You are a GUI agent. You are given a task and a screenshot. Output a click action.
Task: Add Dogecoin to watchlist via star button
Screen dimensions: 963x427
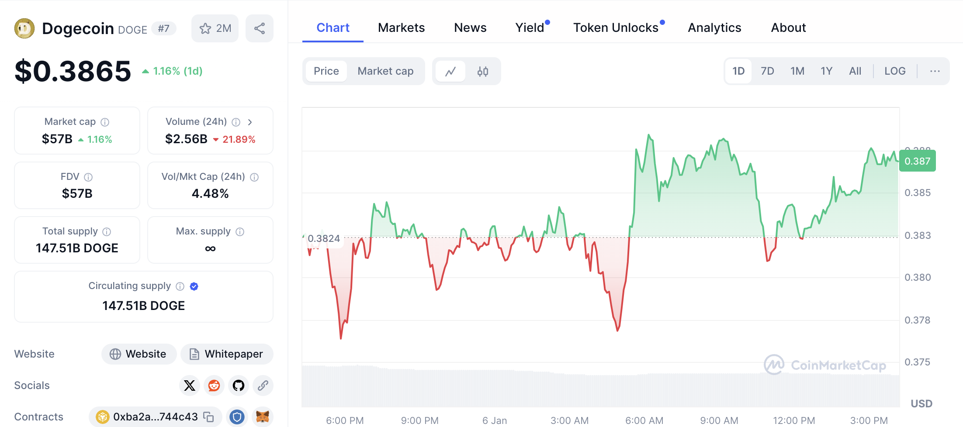pyautogui.click(x=215, y=28)
